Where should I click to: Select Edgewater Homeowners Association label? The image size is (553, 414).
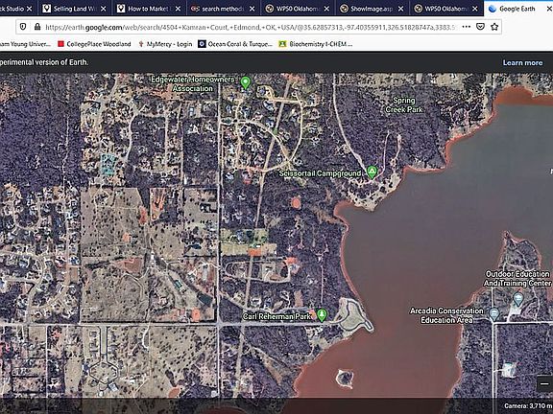(x=193, y=83)
